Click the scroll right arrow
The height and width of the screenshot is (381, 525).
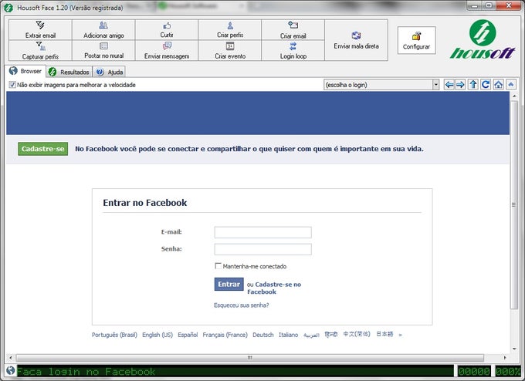505,358
